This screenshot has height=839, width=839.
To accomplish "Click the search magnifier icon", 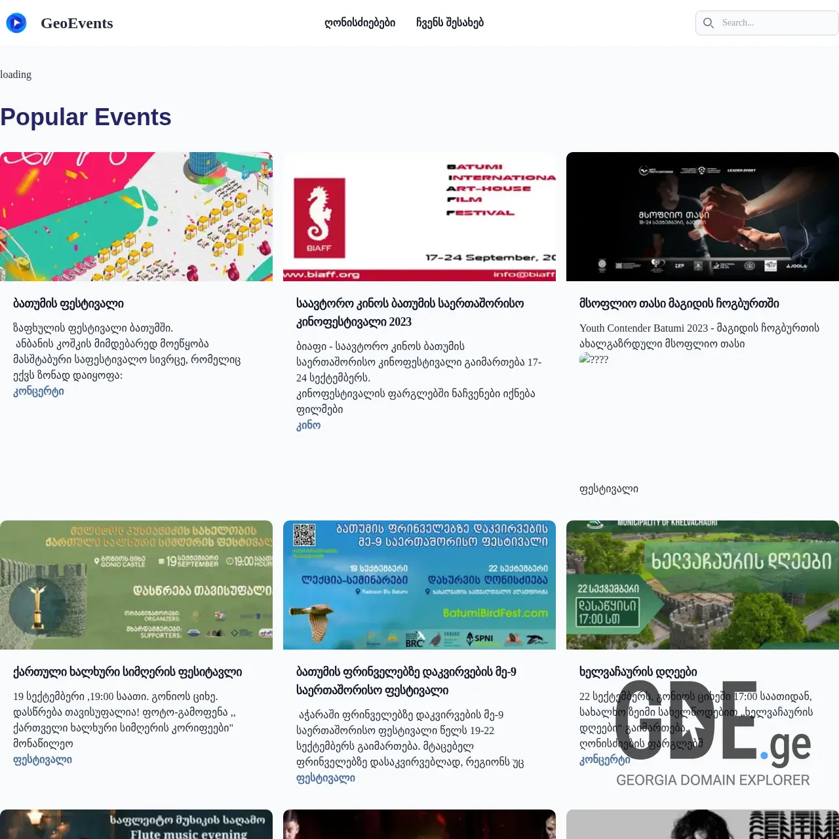I will click(x=709, y=23).
